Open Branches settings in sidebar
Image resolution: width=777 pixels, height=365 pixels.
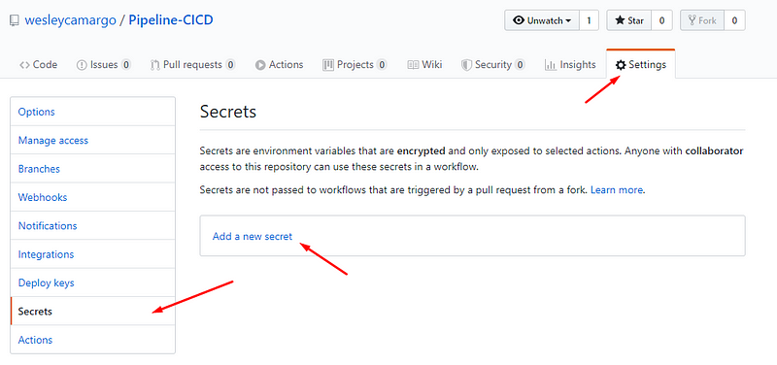pos(92,169)
